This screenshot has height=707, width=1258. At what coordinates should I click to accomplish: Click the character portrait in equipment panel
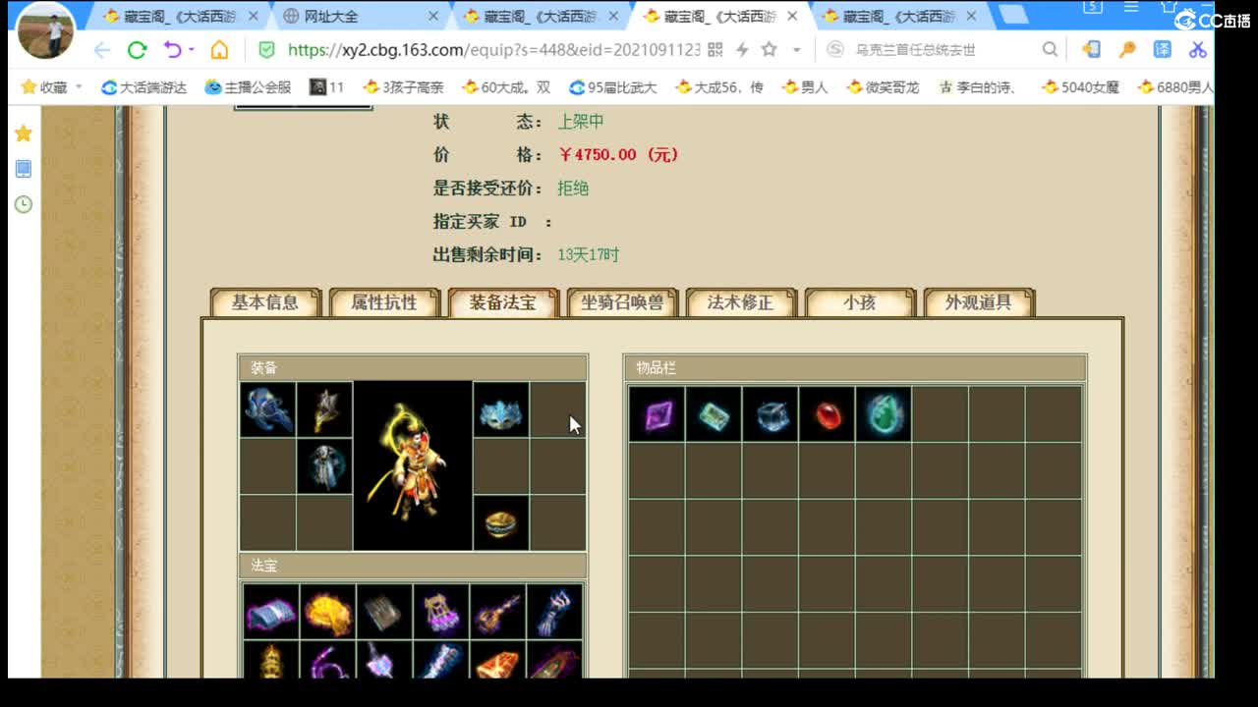pyautogui.click(x=413, y=466)
